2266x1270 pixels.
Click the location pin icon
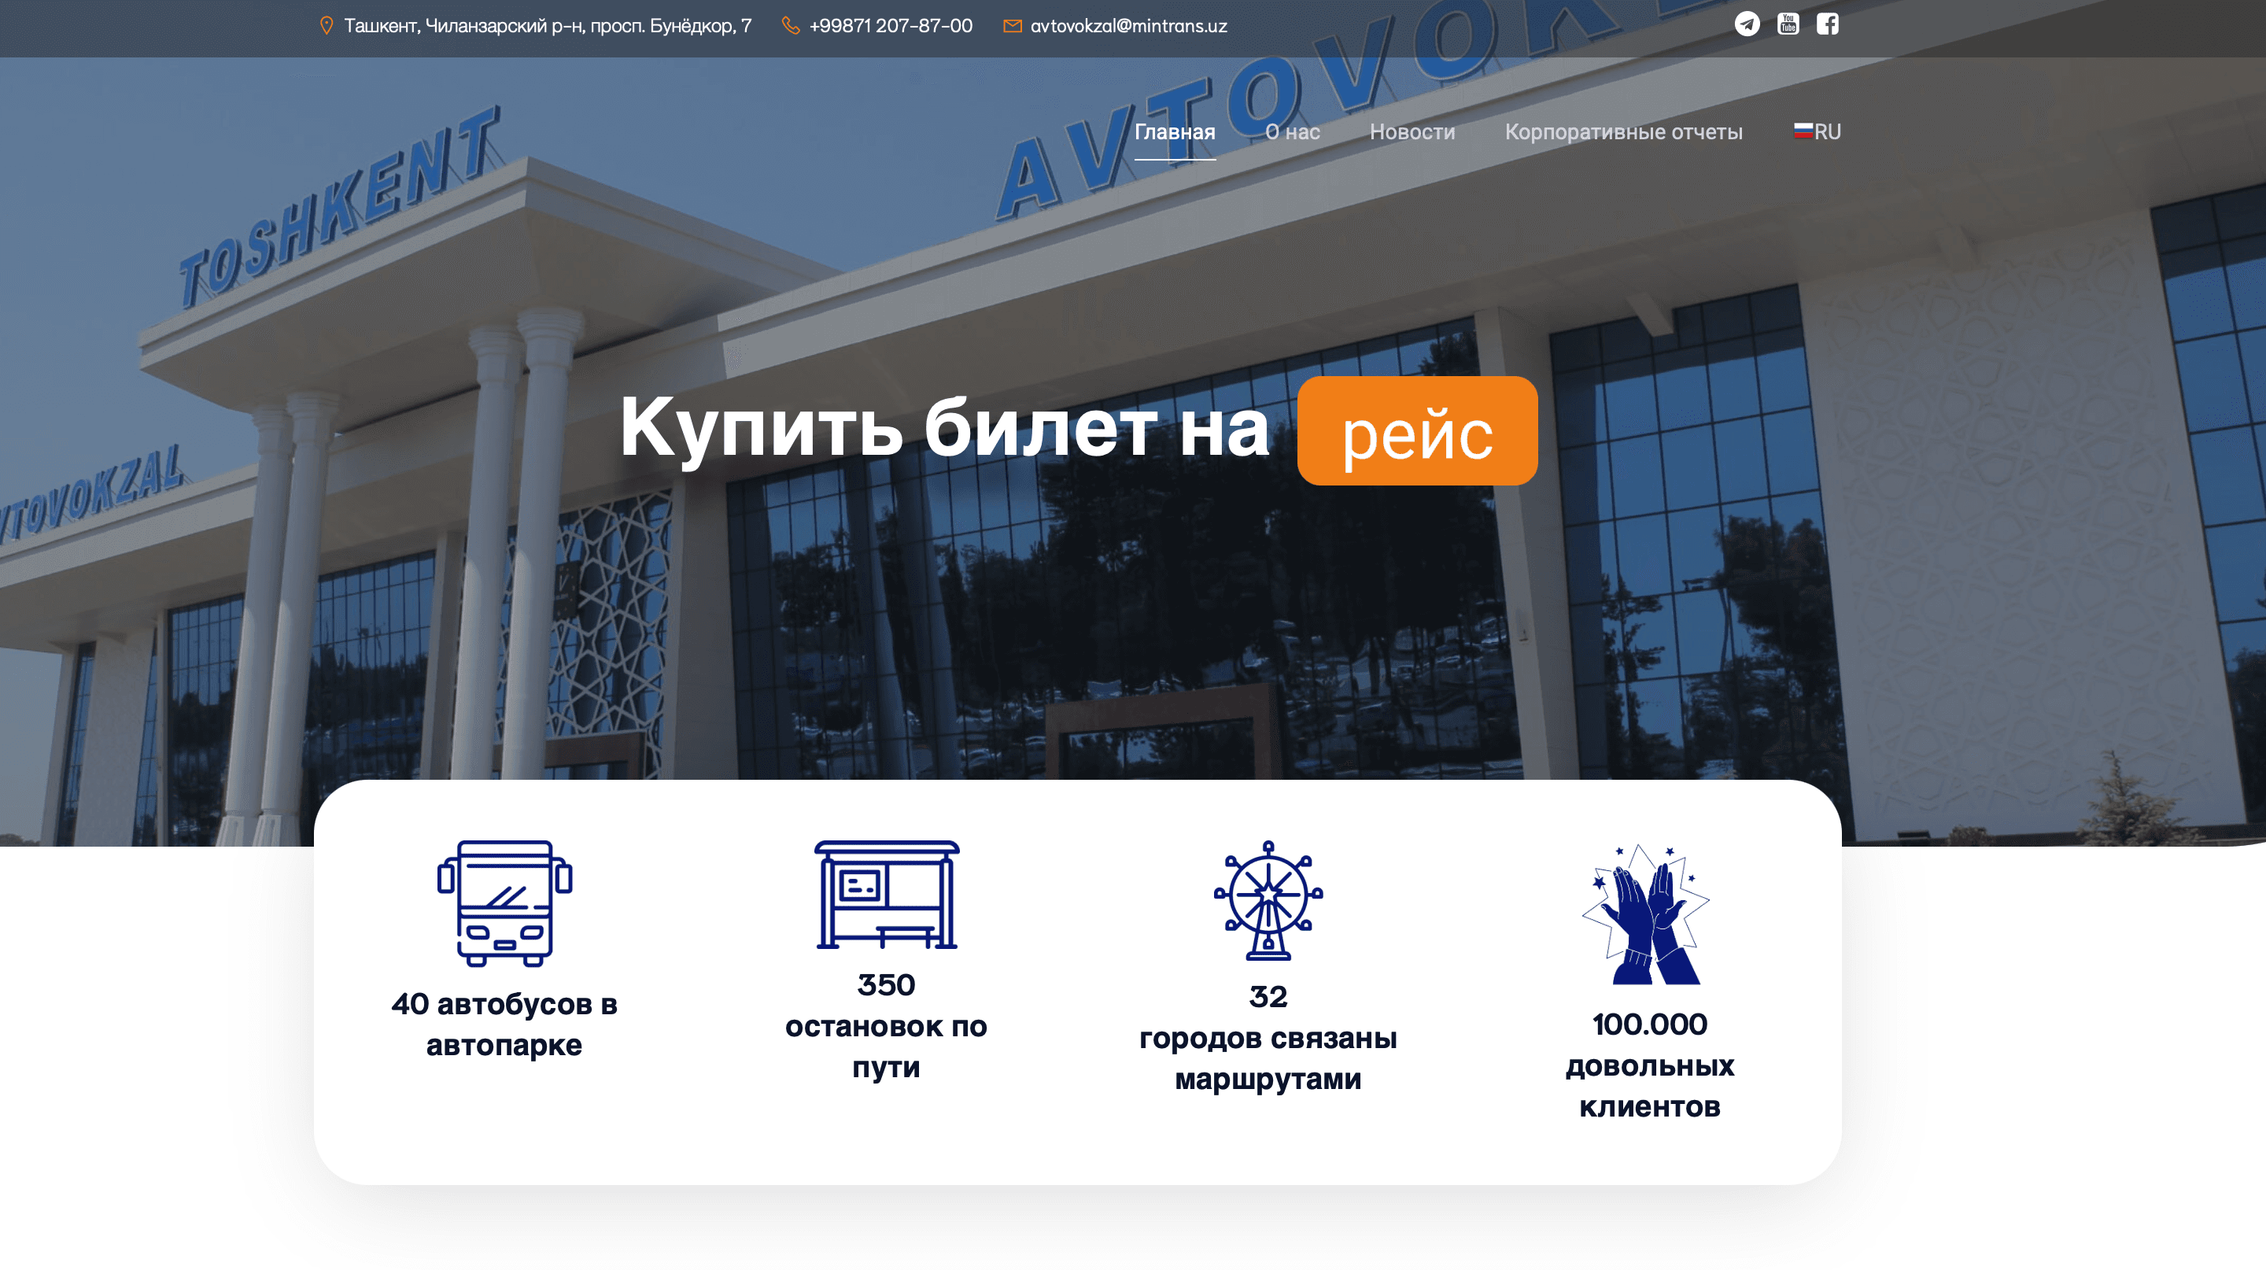pos(327,27)
